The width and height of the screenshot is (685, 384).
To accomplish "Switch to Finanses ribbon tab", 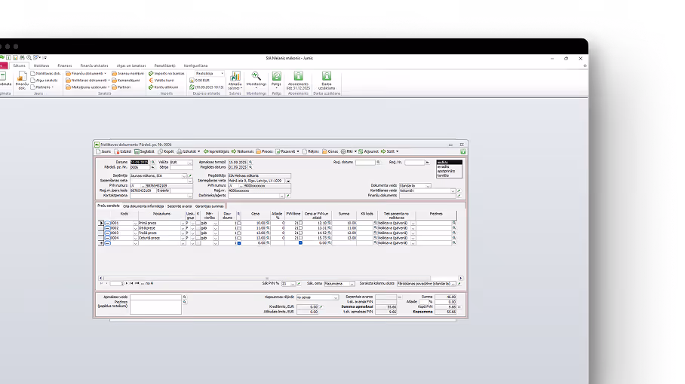I will click(x=65, y=66).
